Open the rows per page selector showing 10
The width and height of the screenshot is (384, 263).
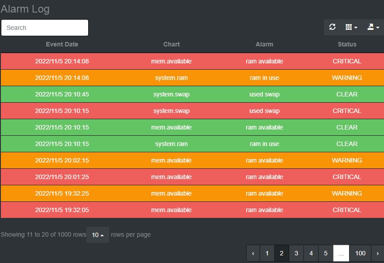tap(98, 234)
